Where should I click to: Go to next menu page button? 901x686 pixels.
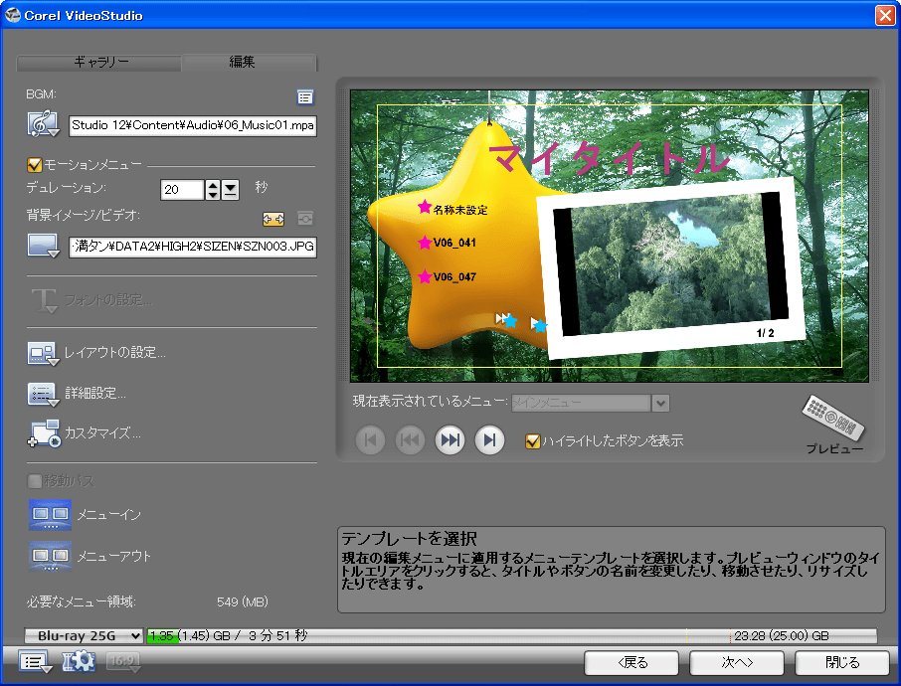coord(450,440)
